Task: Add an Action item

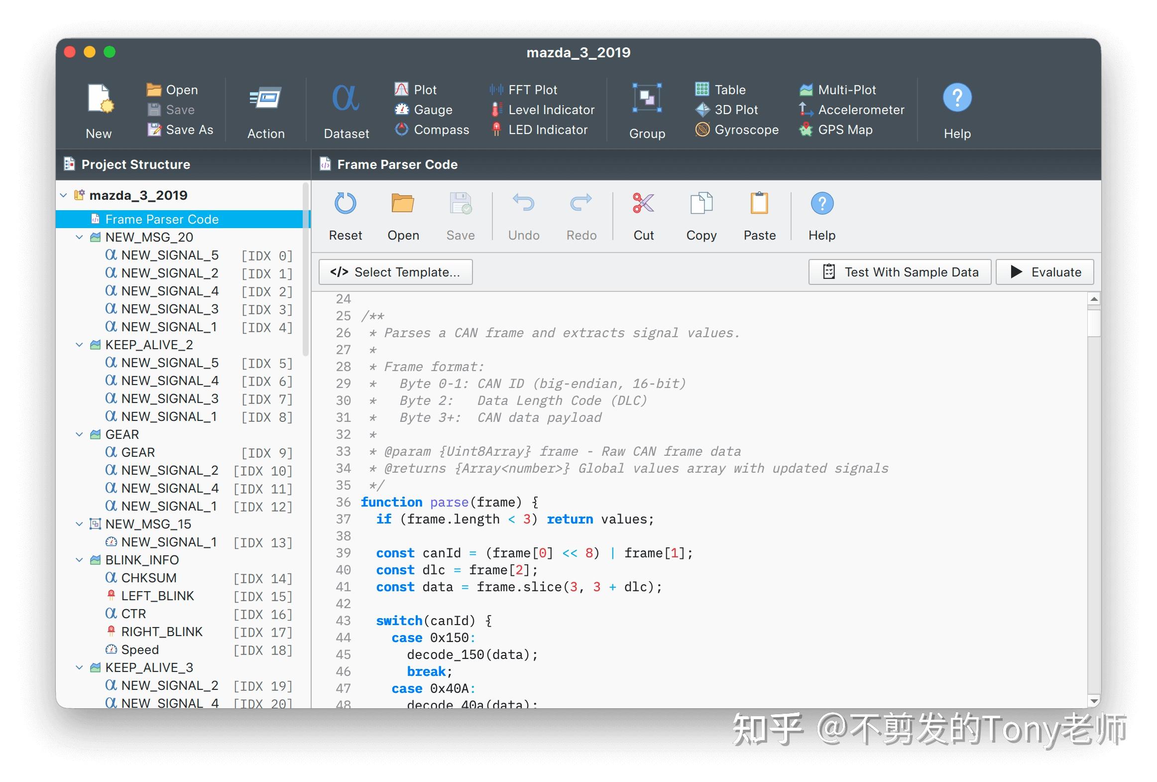Action: [266, 112]
